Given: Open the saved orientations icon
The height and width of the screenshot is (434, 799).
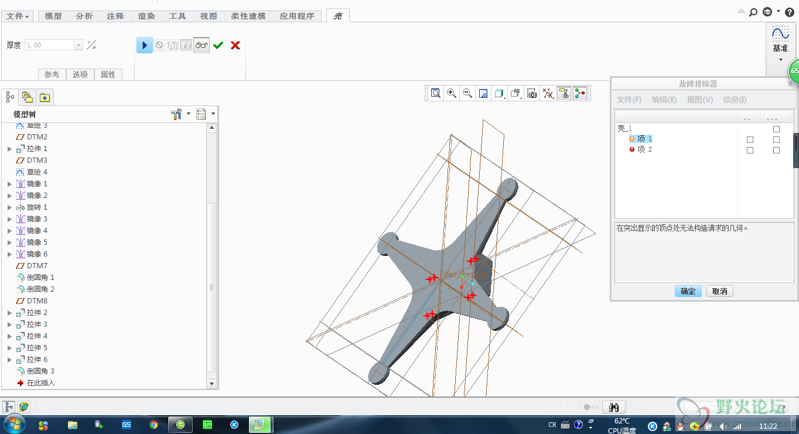Looking at the screenshot, I should 515,93.
